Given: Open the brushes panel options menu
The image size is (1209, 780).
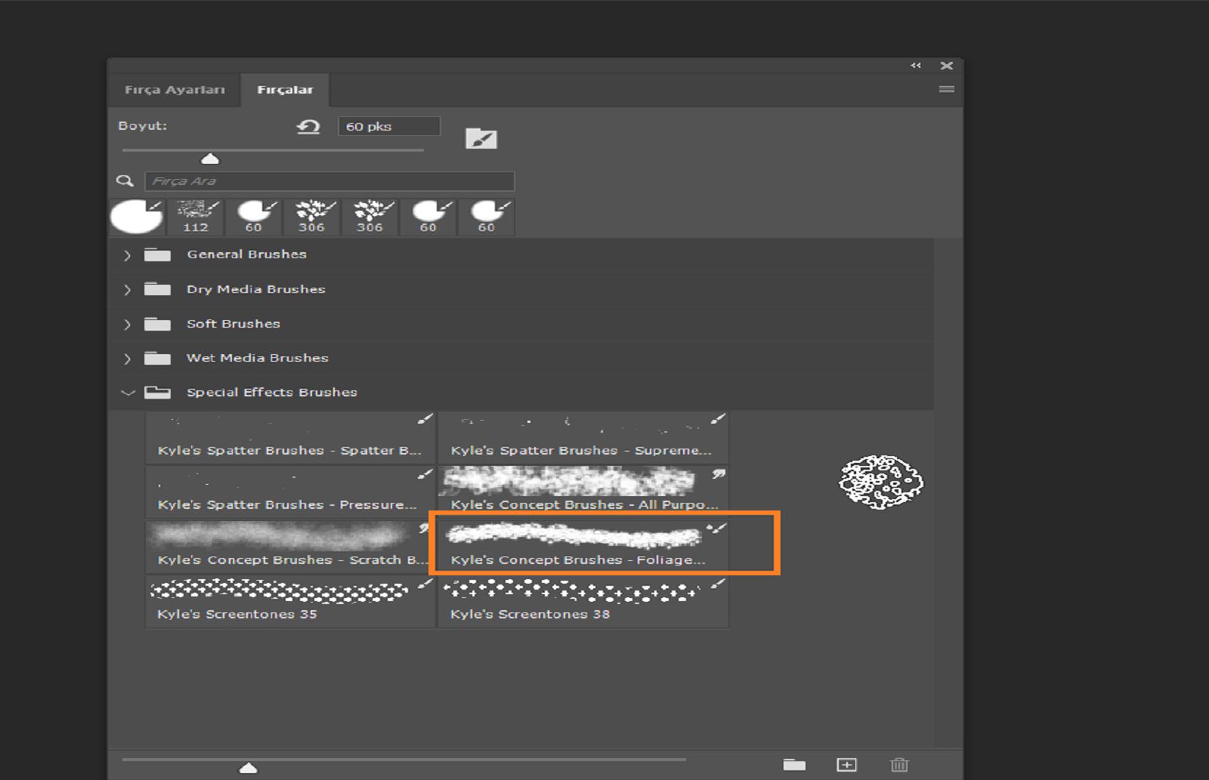Looking at the screenshot, I should (x=946, y=89).
